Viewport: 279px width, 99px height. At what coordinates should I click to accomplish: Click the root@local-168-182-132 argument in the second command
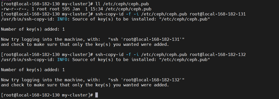(x=218, y=54)
